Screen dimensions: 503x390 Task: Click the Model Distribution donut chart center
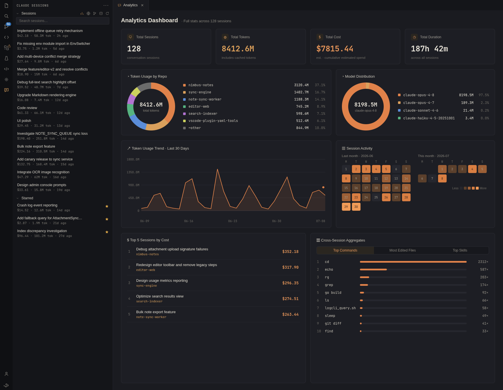[x=366, y=106]
